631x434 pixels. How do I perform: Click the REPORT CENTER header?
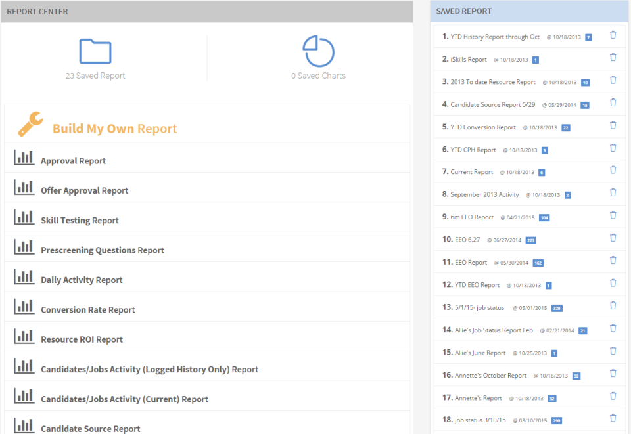tap(37, 11)
